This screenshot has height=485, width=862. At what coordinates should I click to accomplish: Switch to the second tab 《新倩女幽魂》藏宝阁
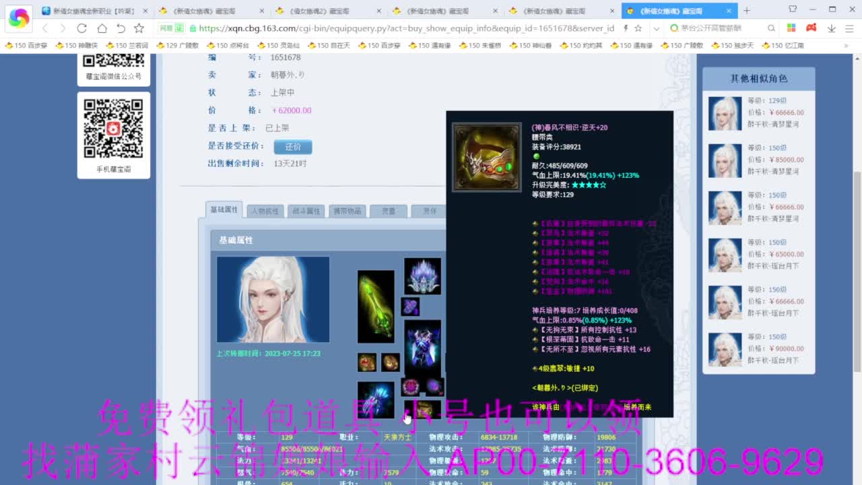coord(211,11)
